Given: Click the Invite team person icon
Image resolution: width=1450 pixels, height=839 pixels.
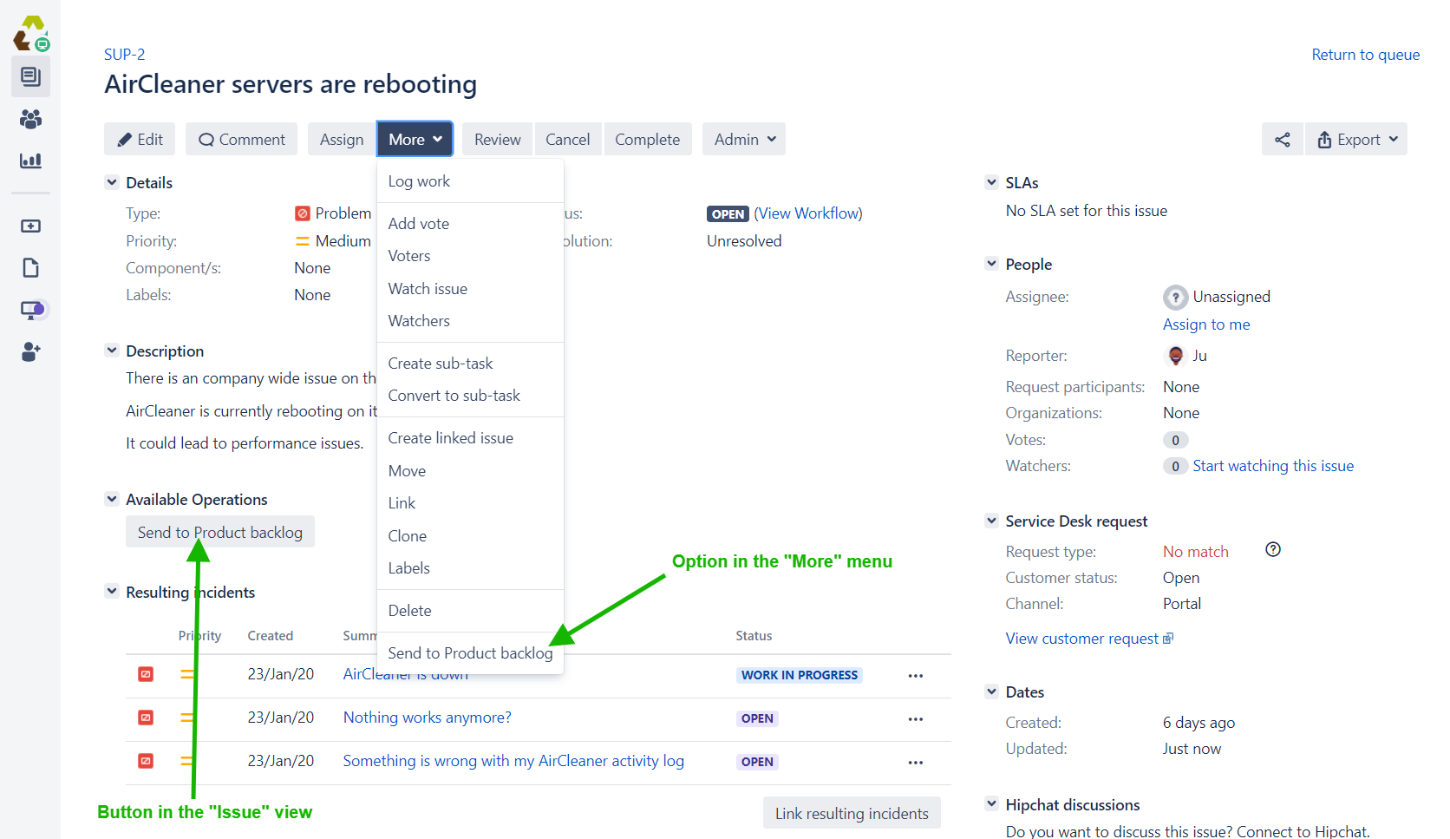Looking at the screenshot, I should 30,351.
